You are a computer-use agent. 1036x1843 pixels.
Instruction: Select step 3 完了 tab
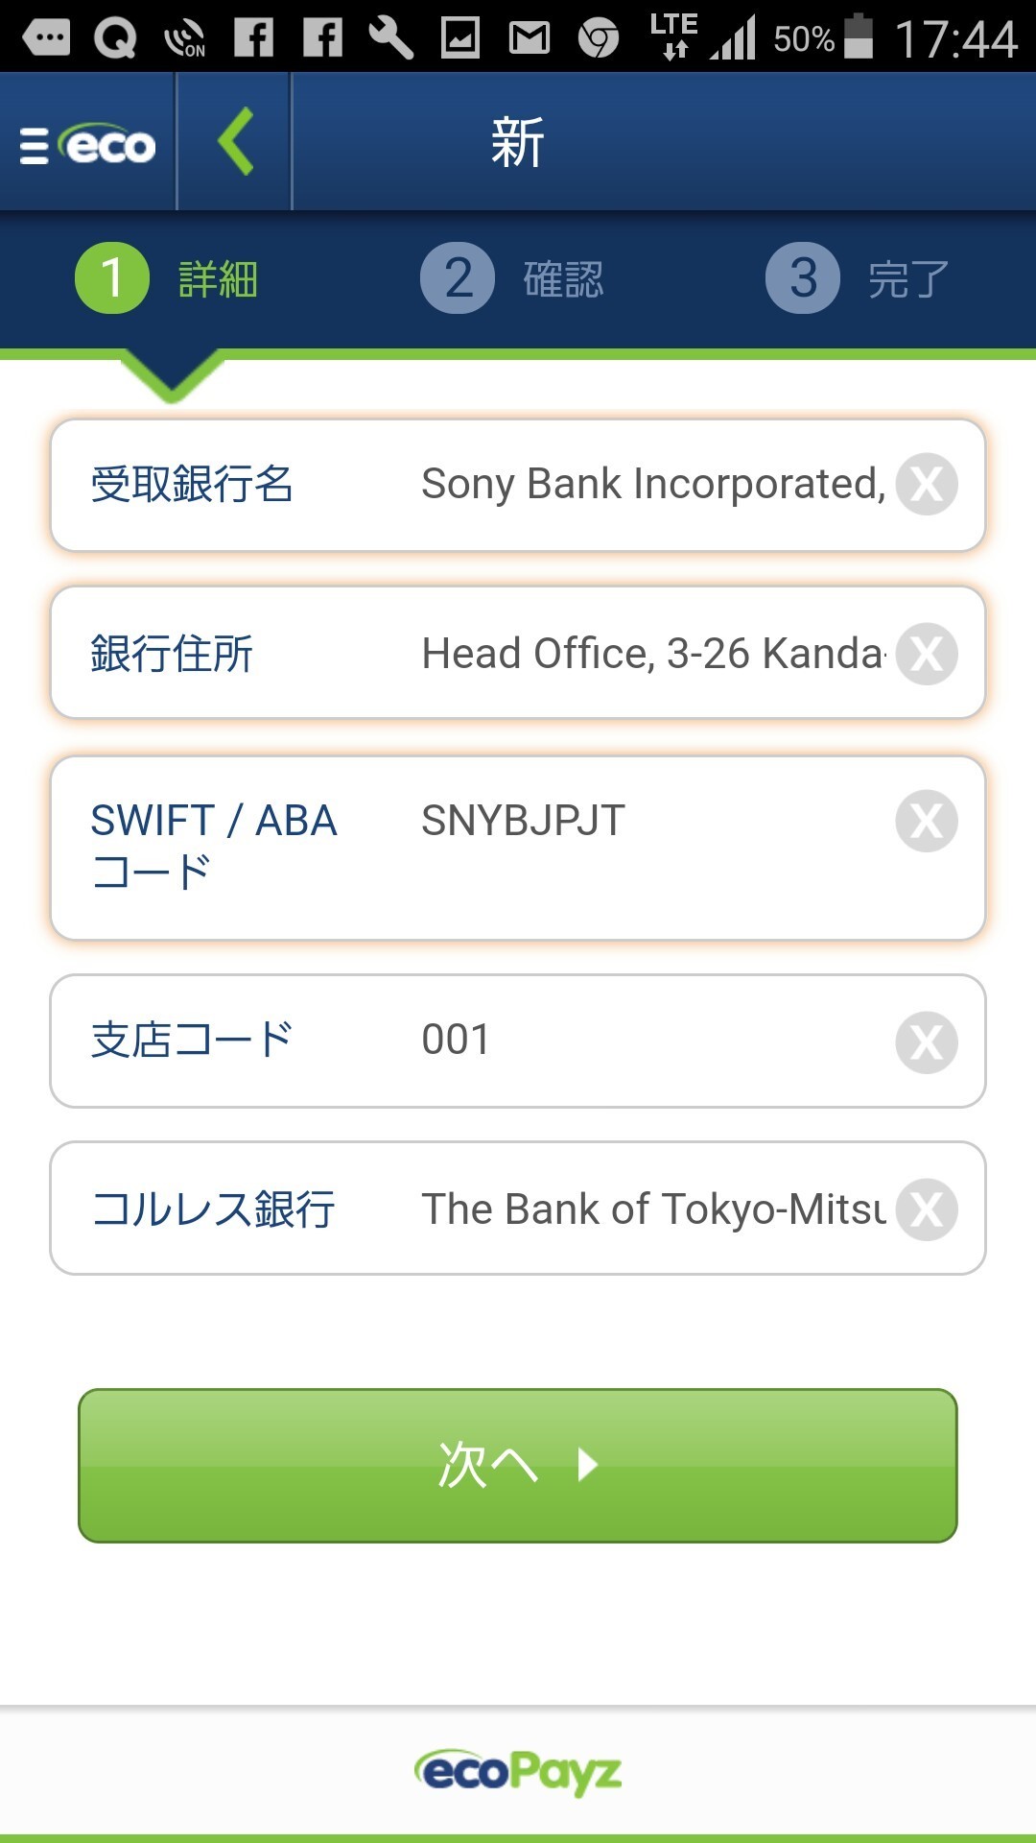[x=858, y=278]
